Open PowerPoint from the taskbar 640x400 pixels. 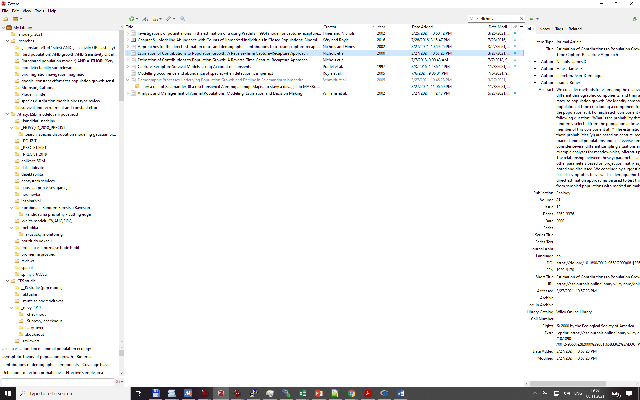tap(319, 393)
